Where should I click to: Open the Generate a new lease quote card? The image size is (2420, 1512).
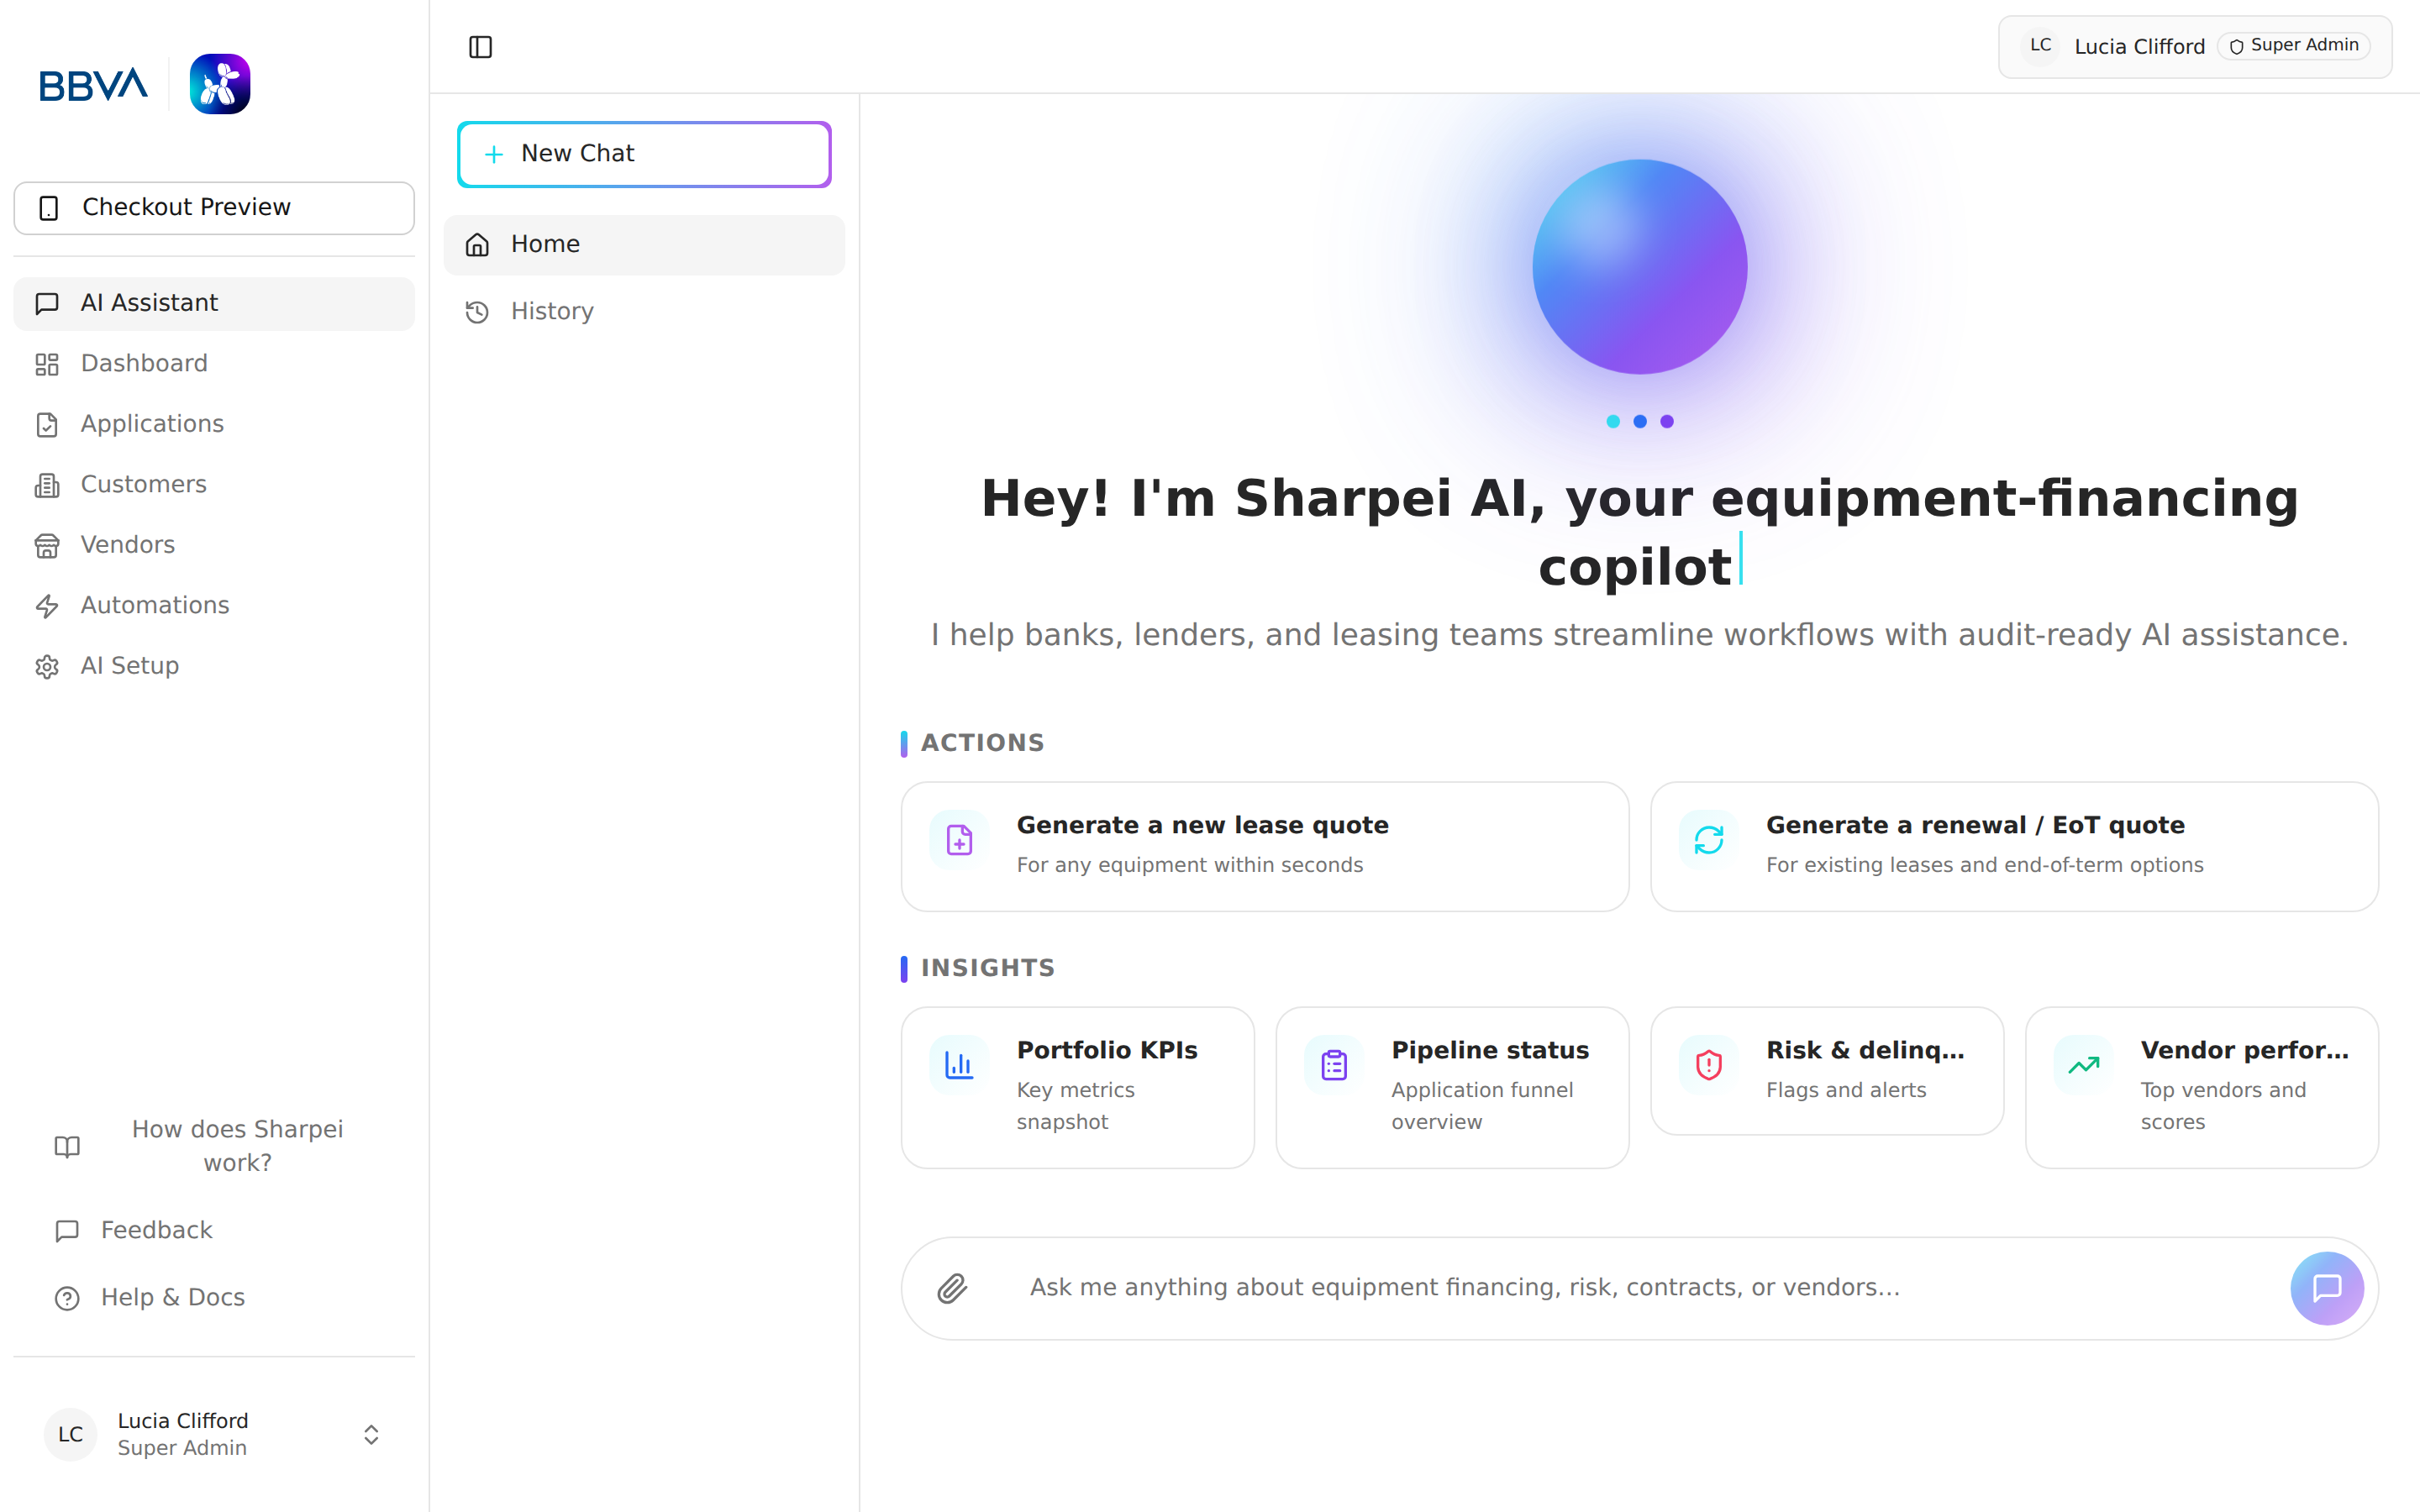[x=1264, y=845]
